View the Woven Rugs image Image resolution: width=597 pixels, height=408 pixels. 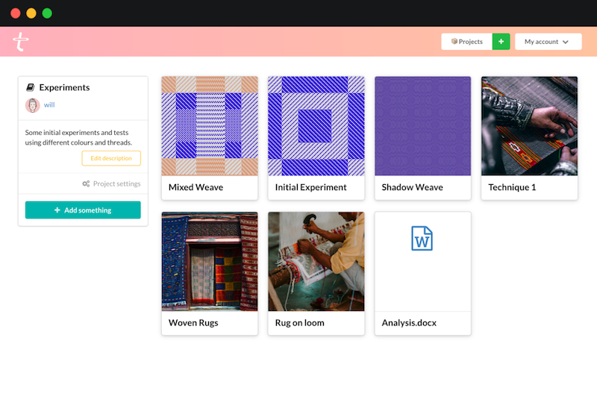[210, 261]
